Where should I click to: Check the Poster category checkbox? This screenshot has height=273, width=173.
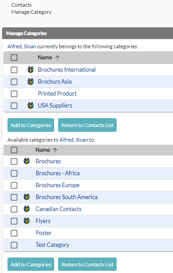point(14,233)
